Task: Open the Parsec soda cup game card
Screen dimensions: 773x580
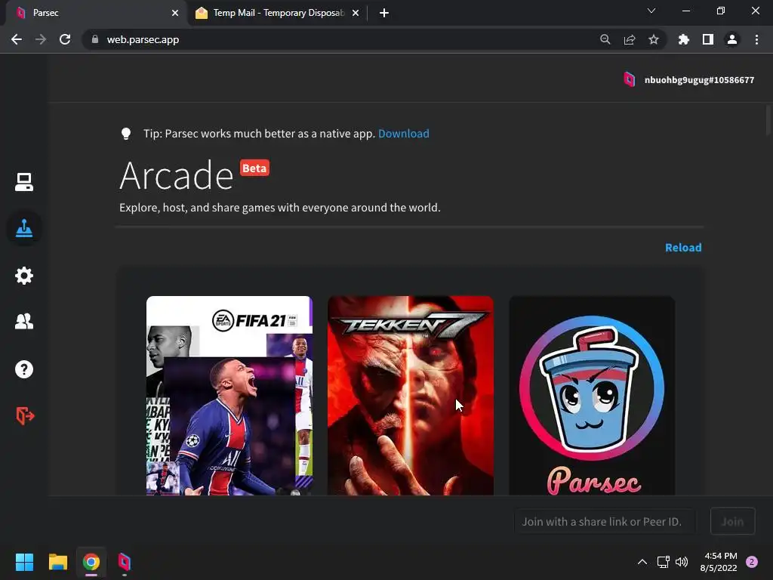Action: [592, 396]
